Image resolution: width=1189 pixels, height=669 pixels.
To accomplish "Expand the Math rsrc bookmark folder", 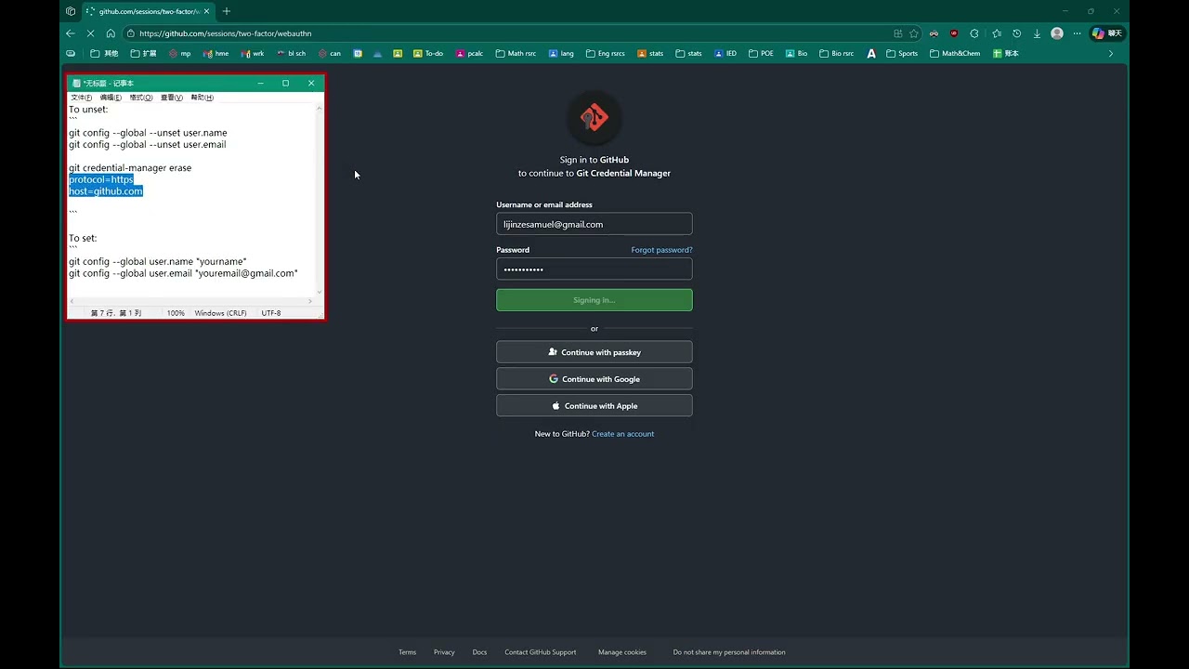I will (x=516, y=54).
